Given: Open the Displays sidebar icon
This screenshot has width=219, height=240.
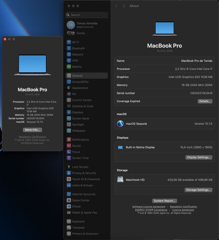Looking at the screenshot, I should (x=69, y=112).
